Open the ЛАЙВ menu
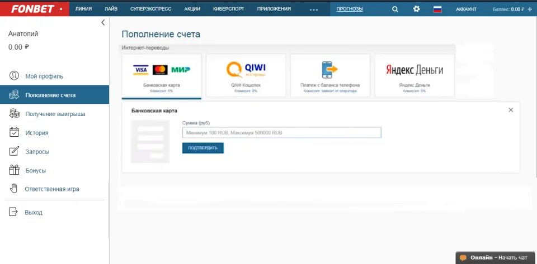The width and height of the screenshot is (537, 264). (111, 9)
